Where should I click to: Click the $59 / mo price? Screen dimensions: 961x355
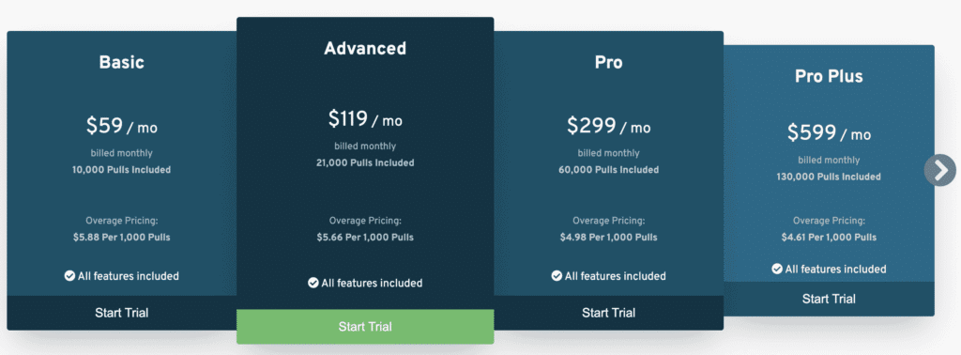click(121, 126)
